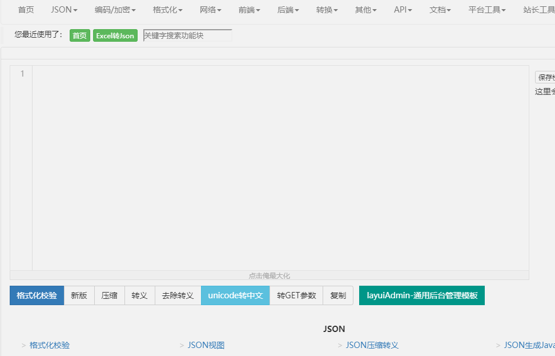This screenshot has width=555, height=356.
Task: Click the 压缩 compress button
Action: (x=109, y=295)
